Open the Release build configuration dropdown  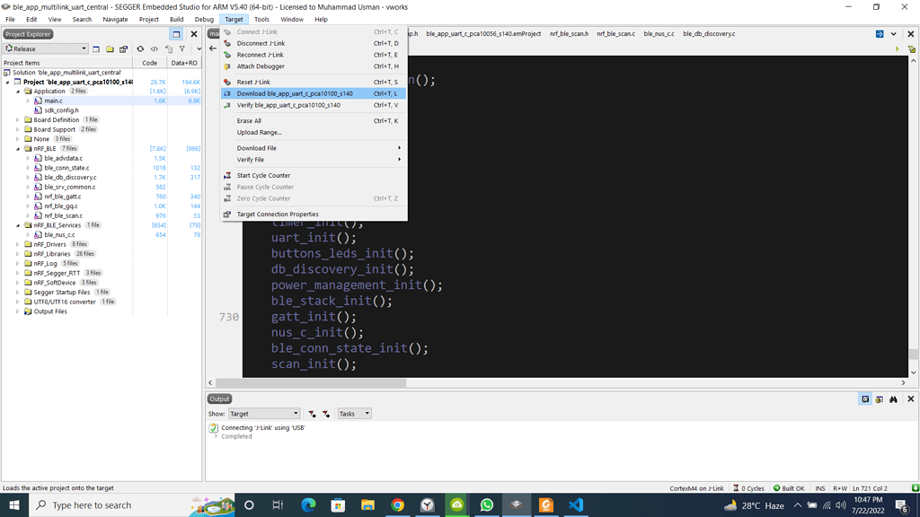[x=46, y=49]
